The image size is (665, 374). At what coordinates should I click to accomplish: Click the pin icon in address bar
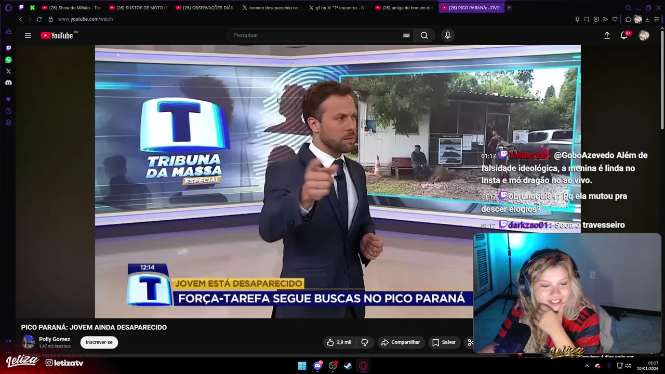tap(577, 19)
